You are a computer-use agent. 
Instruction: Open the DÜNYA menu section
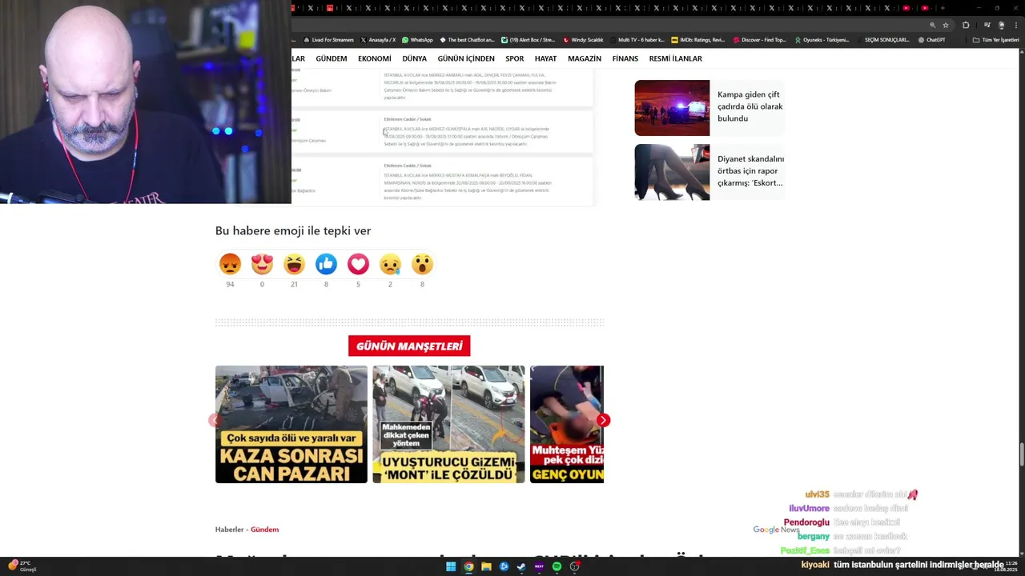coord(415,58)
